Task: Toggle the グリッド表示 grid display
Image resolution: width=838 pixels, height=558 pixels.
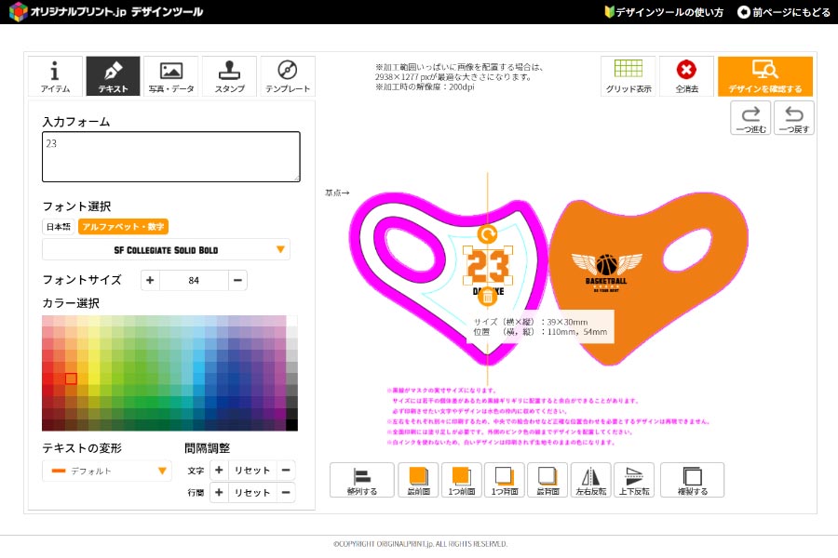Action: (x=628, y=76)
